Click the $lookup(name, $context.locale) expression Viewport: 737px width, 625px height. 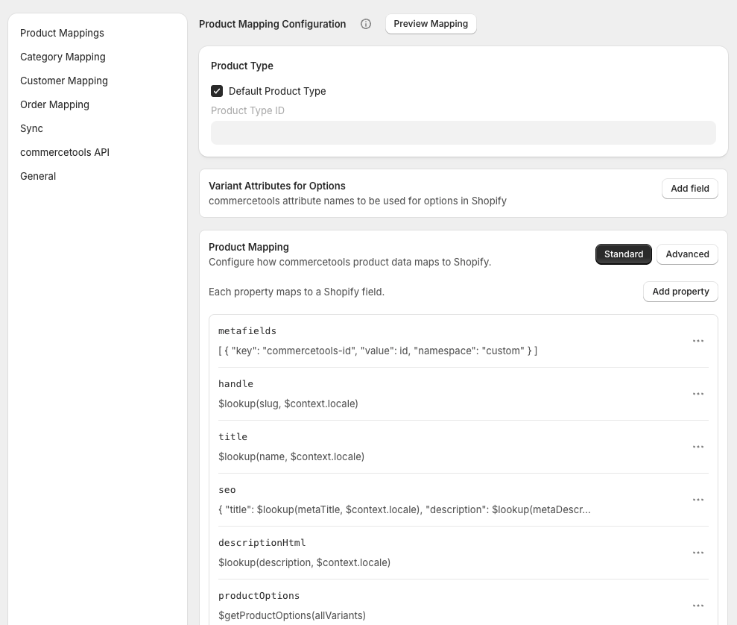click(x=291, y=456)
